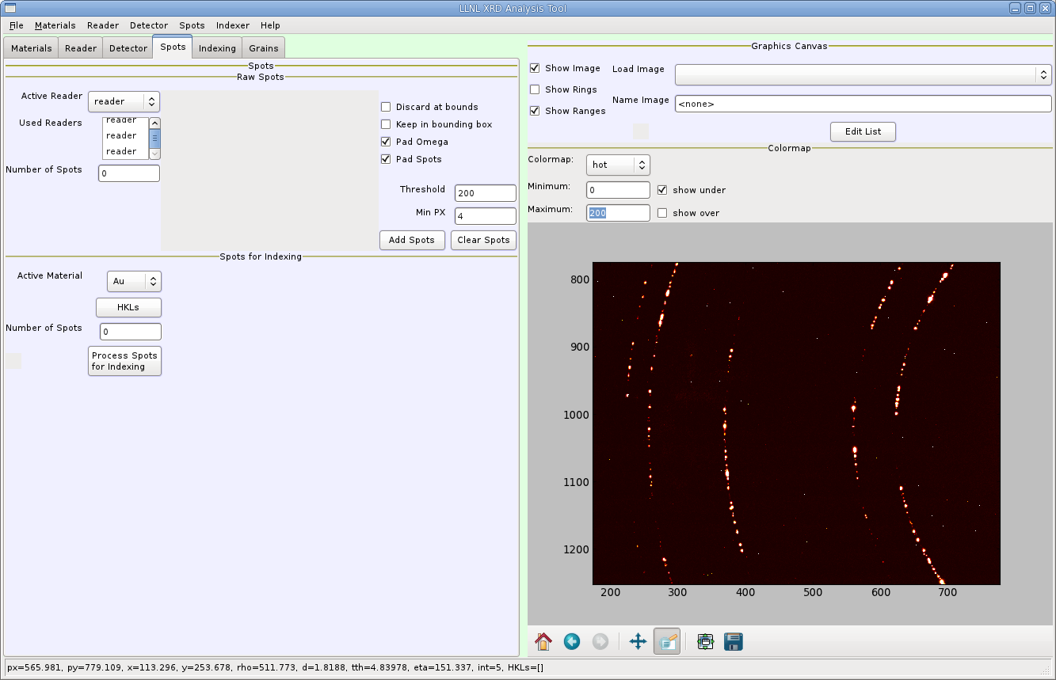Open the Reader menu
The width and height of the screenshot is (1056, 680).
(x=103, y=25)
